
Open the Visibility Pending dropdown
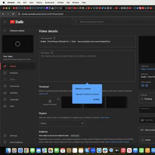[x=147, y=99]
